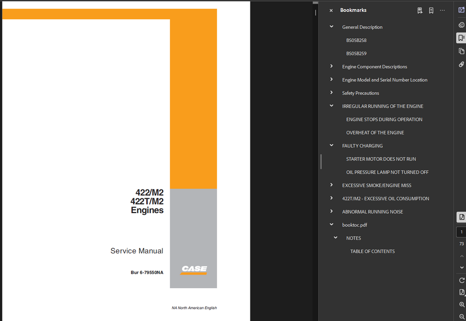Go to OVERHEAT OF THE ENGINE
This screenshot has height=321, width=466.
point(375,132)
